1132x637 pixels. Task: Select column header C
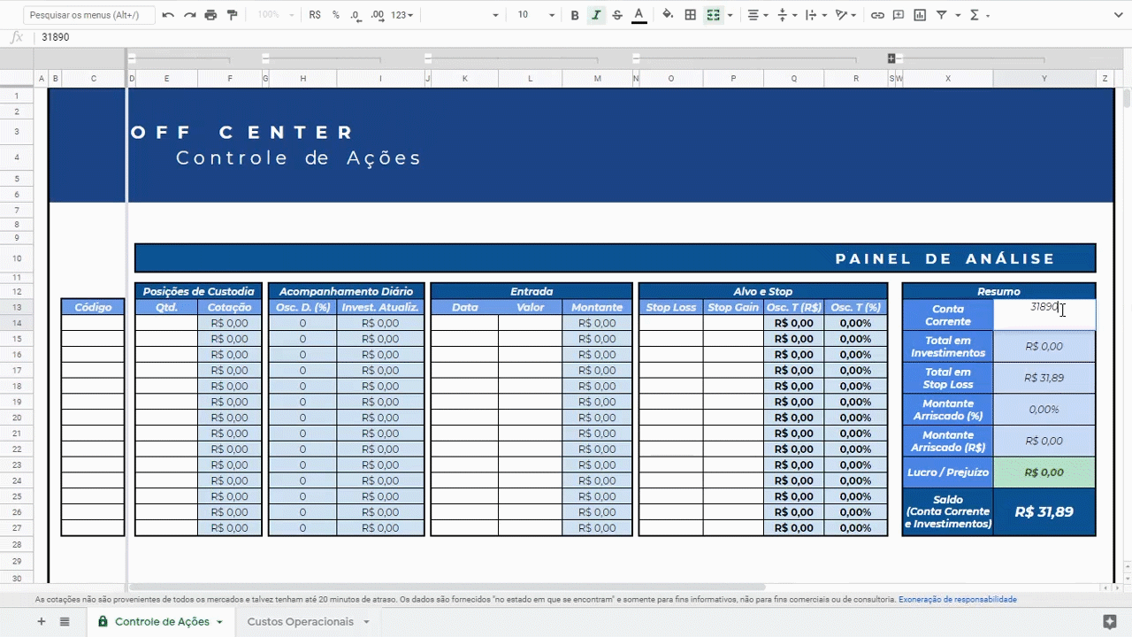coord(93,79)
